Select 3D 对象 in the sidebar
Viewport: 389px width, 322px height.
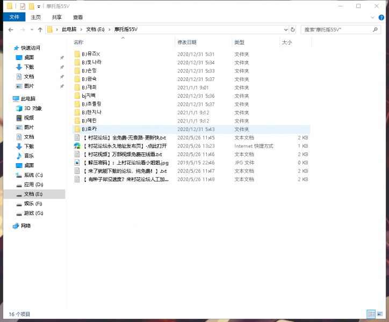(x=32, y=108)
